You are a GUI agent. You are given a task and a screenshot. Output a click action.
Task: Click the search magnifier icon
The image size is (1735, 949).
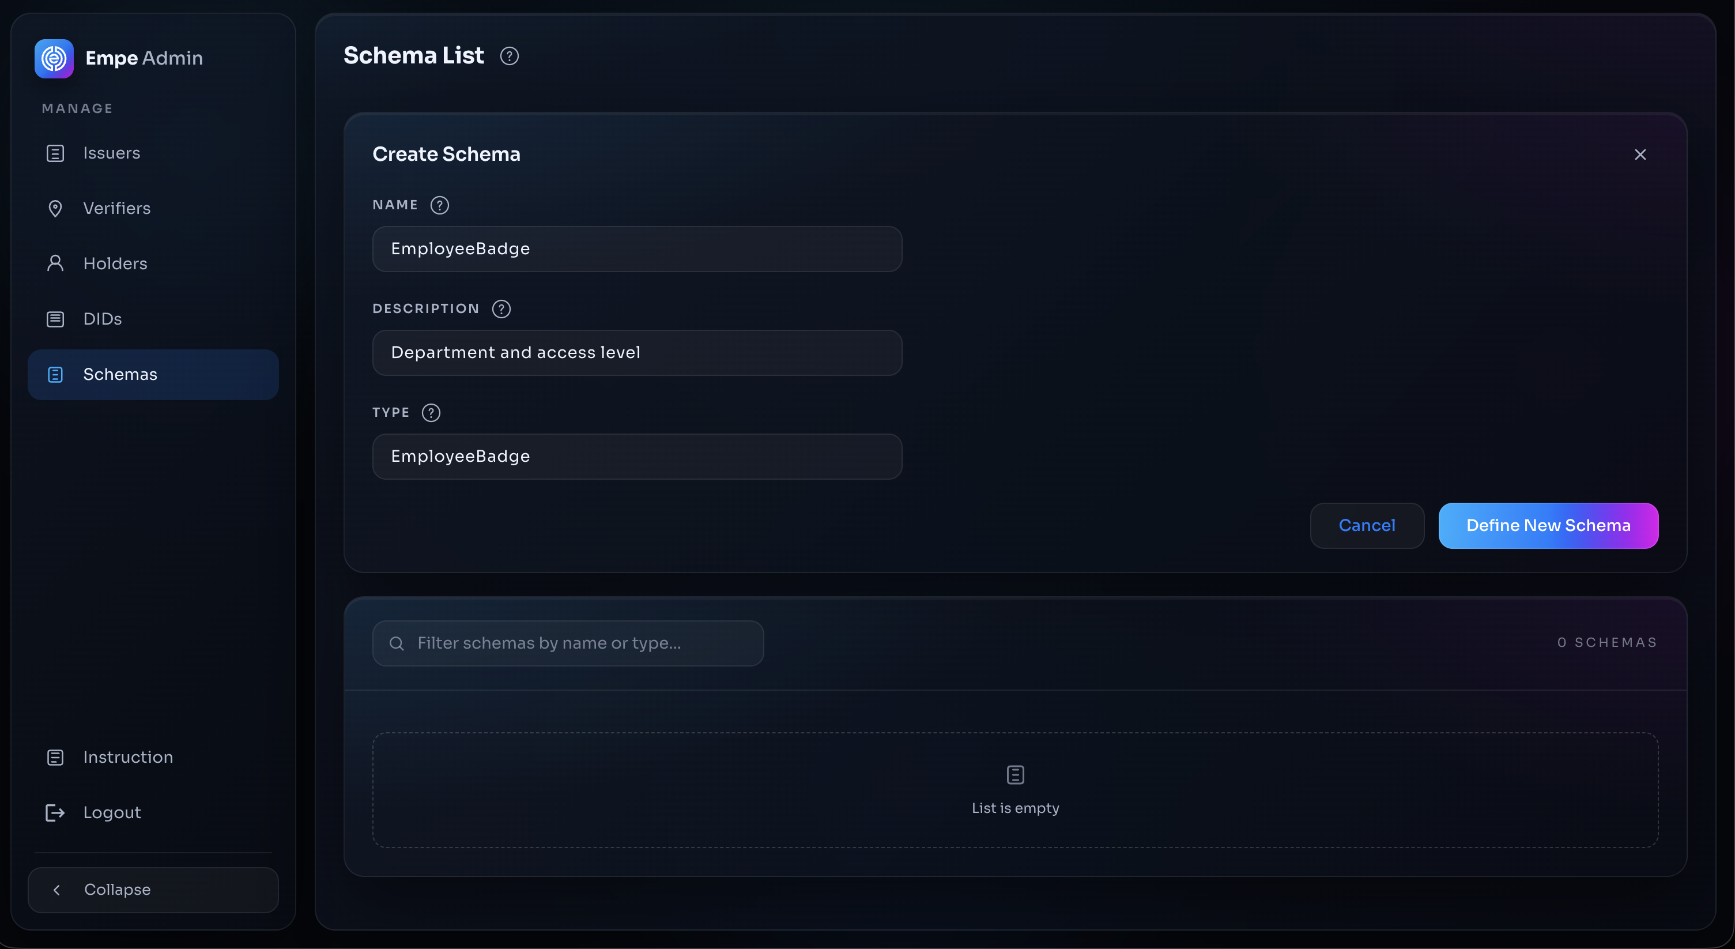coord(397,644)
